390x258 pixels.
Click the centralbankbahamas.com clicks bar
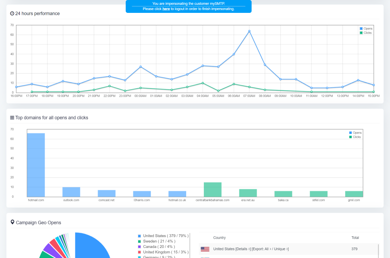tap(212, 190)
